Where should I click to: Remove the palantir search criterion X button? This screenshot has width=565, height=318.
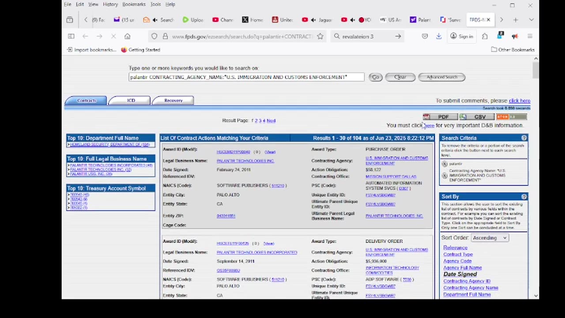pyautogui.click(x=444, y=164)
